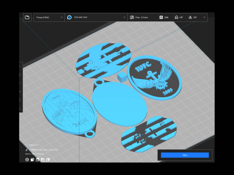
Task: Select the Support Blocker tool
Action: [20, 108]
